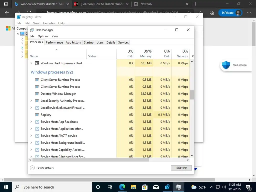Click the Edge browser back arrow
This screenshot has width=256, height=192.
click(x=7, y=13)
